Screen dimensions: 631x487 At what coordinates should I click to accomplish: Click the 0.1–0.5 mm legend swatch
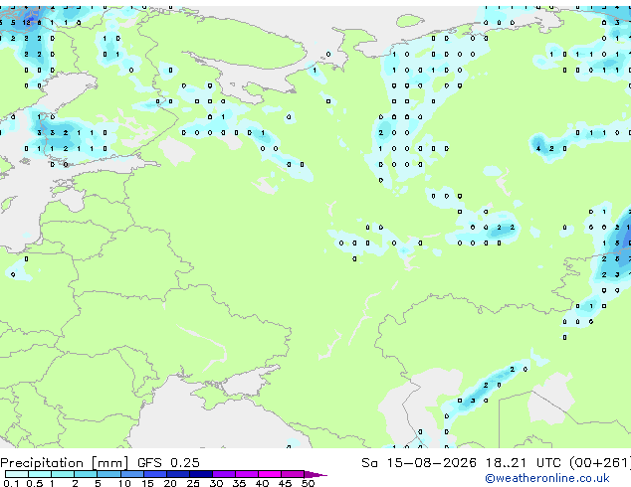[x=17, y=474]
